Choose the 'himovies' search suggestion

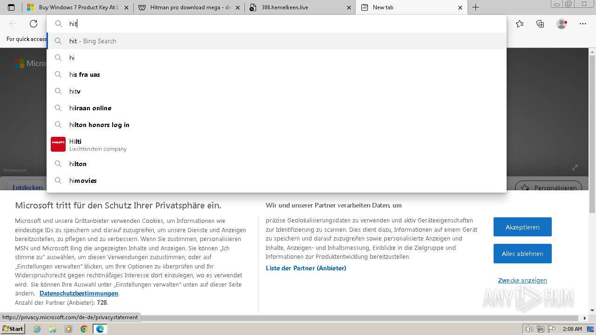click(277, 181)
